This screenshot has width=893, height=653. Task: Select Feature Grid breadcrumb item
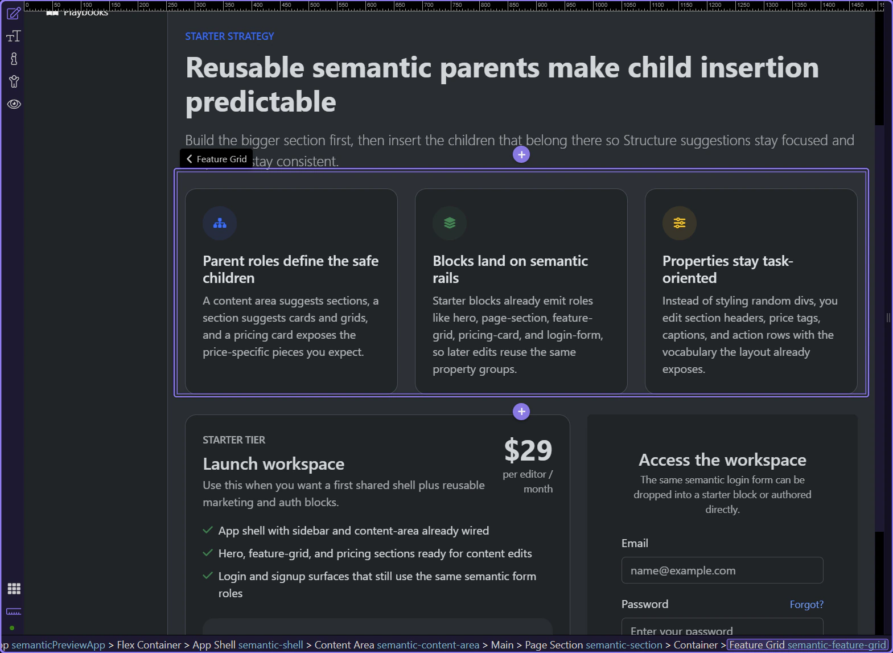point(807,645)
